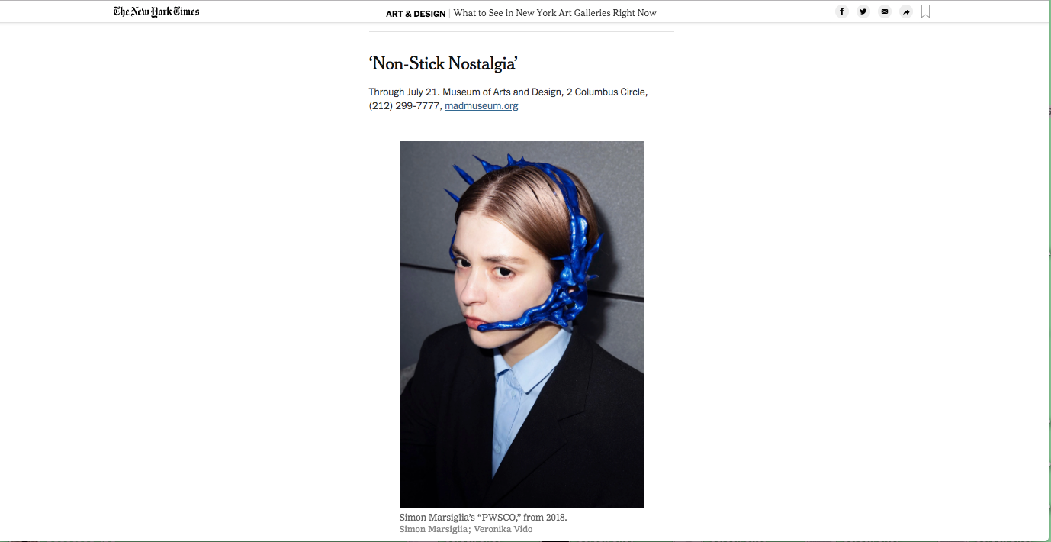The image size is (1051, 542).
Task: Share the article on Facebook
Action: coord(841,11)
